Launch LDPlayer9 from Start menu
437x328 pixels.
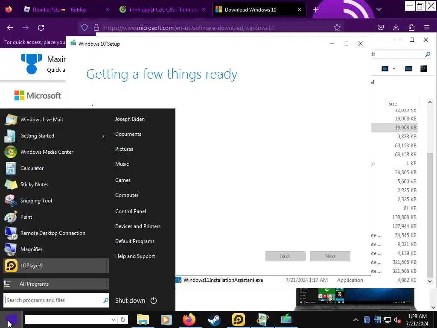tap(56, 266)
